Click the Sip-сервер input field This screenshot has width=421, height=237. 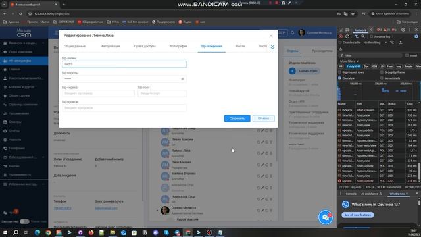tap(98, 93)
